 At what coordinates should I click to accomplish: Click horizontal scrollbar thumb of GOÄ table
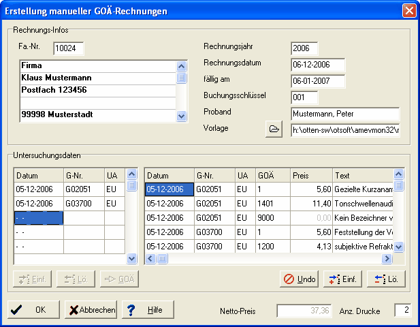pos(162,259)
